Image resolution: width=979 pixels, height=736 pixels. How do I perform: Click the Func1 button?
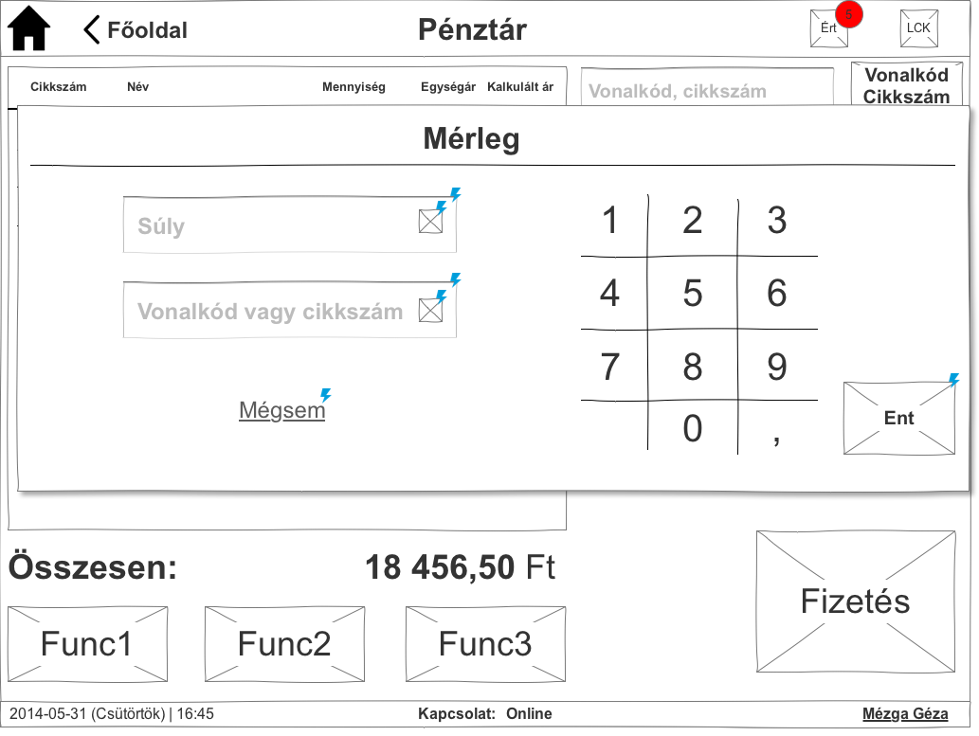87,644
